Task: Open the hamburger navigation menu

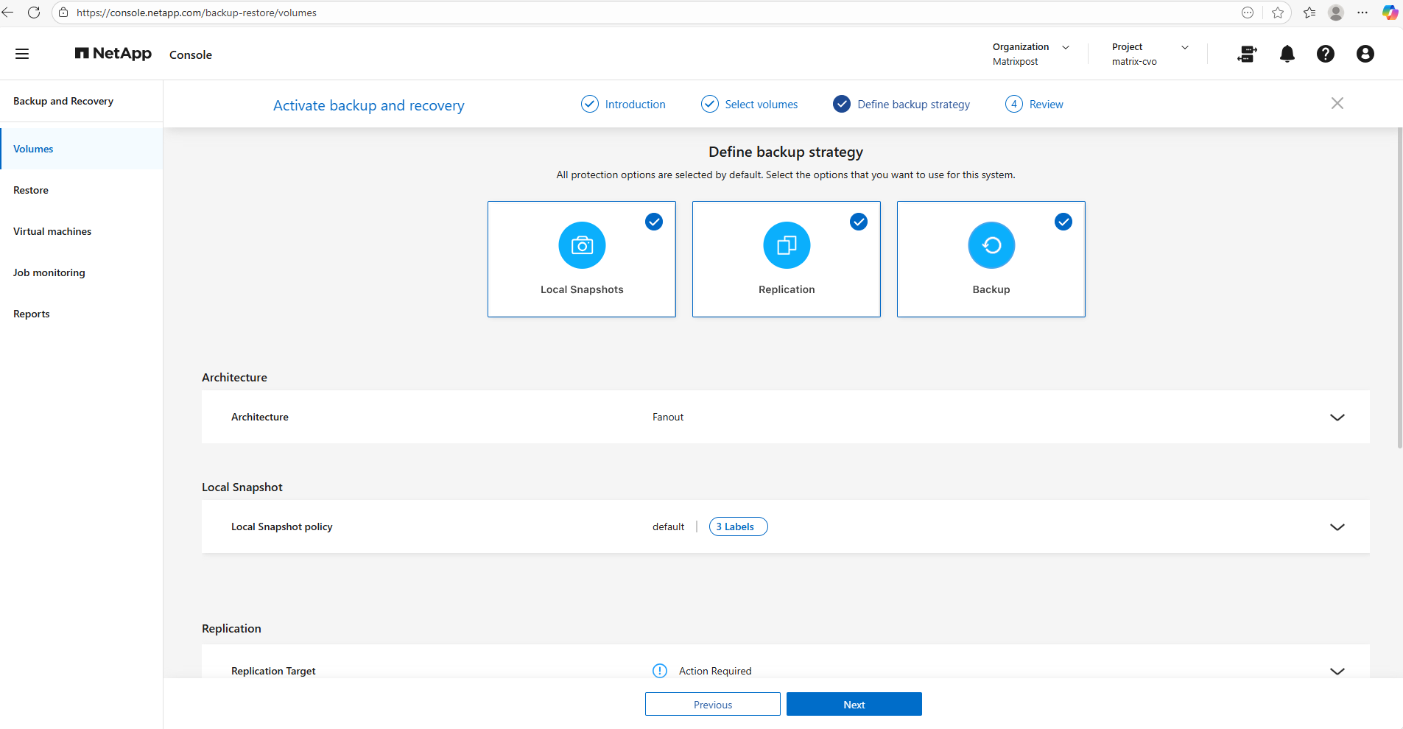Action: pyautogui.click(x=22, y=54)
